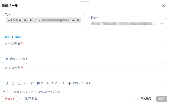Open メールテンプレート picker
Image resolution: width=169 pixels, height=104 pixels.
point(51,83)
